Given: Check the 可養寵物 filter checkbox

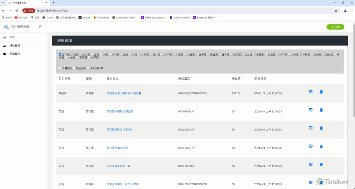Looking at the screenshot, I should coord(60,68).
